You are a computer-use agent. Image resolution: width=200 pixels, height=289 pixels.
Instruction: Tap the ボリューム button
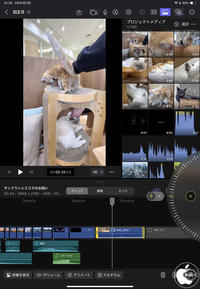point(48,275)
